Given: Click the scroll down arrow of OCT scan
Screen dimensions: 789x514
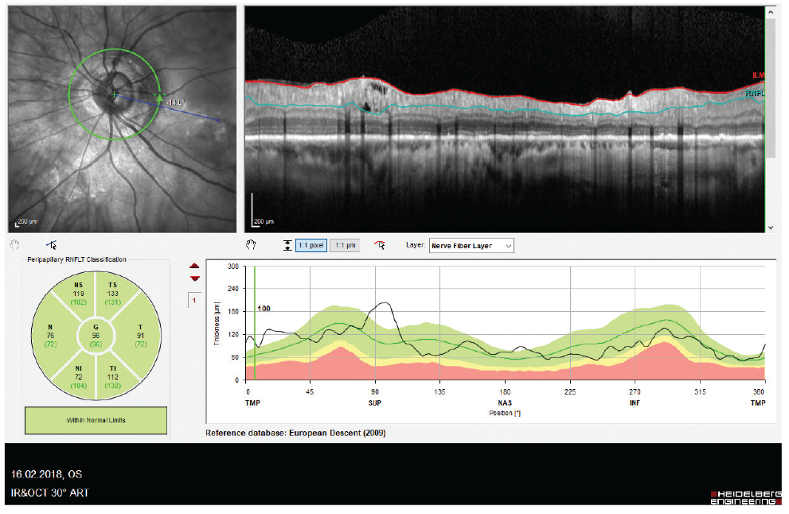Looking at the screenshot, I should pos(771,228).
